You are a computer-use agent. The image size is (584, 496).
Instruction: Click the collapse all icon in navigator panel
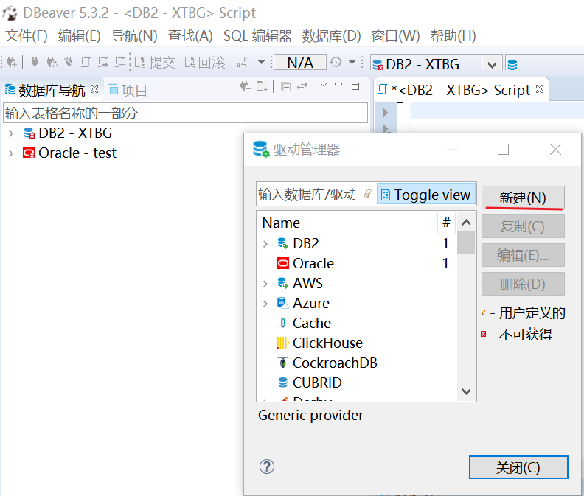(x=285, y=87)
